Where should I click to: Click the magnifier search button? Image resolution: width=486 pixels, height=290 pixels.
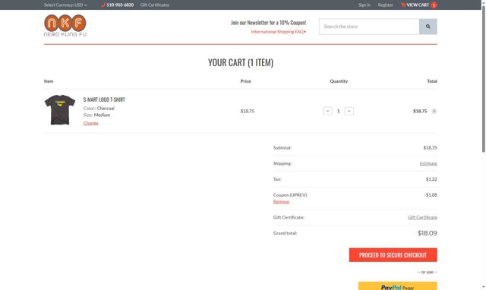click(x=428, y=27)
